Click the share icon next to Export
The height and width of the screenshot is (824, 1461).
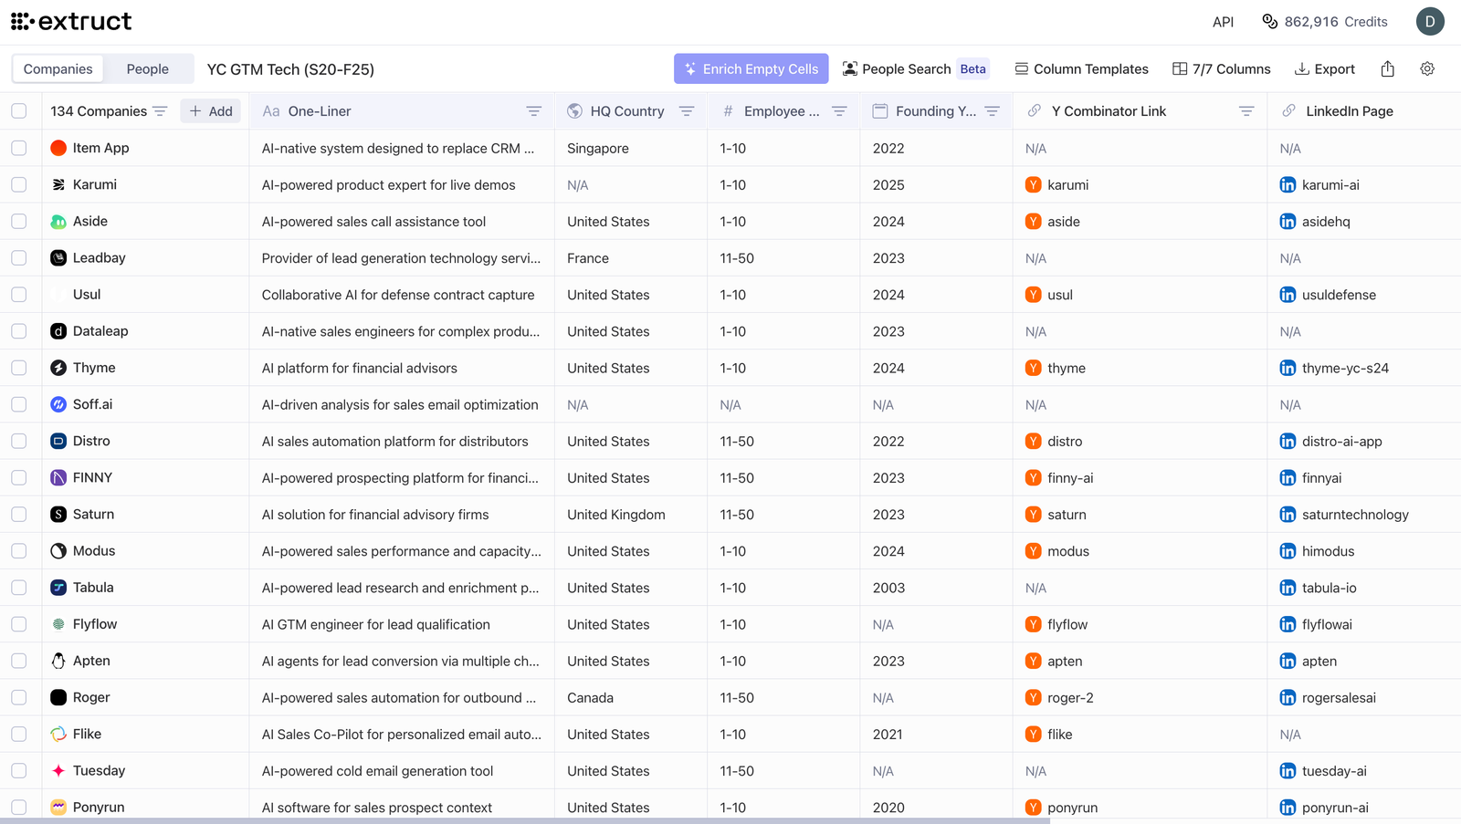click(1387, 68)
